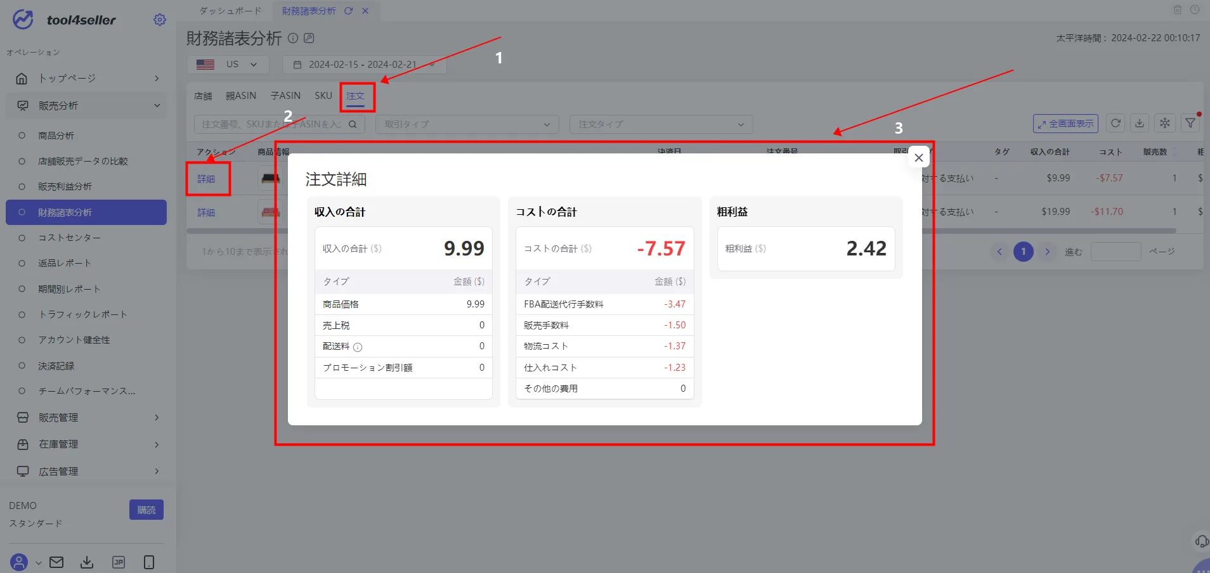Open the mail icon in bottom bar

(x=56, y=562)
